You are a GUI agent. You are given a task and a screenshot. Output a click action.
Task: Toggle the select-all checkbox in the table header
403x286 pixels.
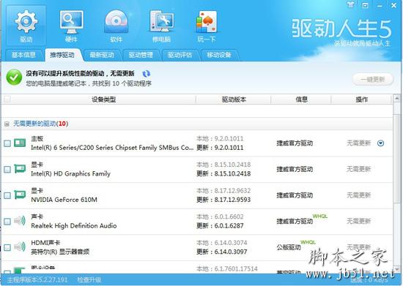pyautogui.click(x=7, y=99)
